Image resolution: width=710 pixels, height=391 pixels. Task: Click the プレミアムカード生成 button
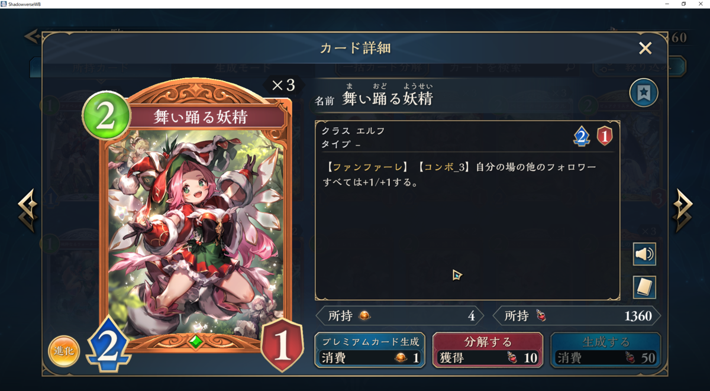point(370,350)
